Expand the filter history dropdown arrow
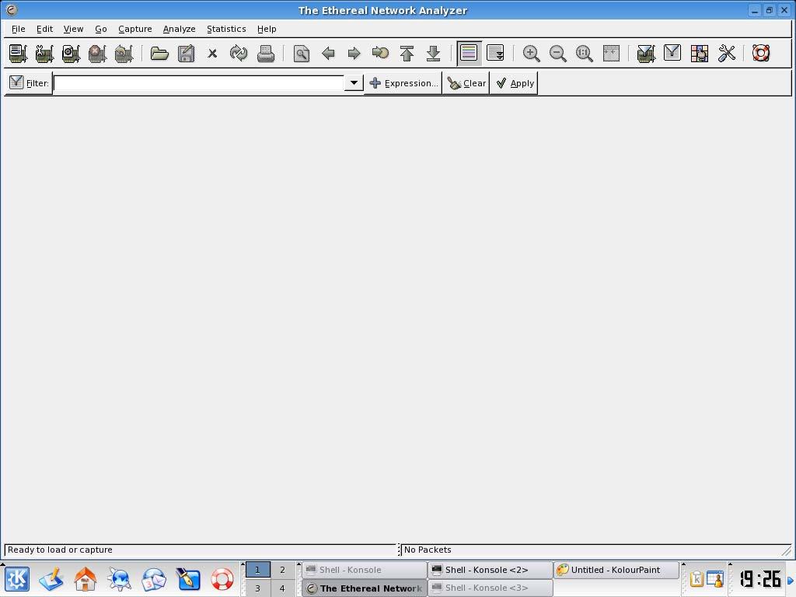Screen dimensions: 796x597 point(354,82)
